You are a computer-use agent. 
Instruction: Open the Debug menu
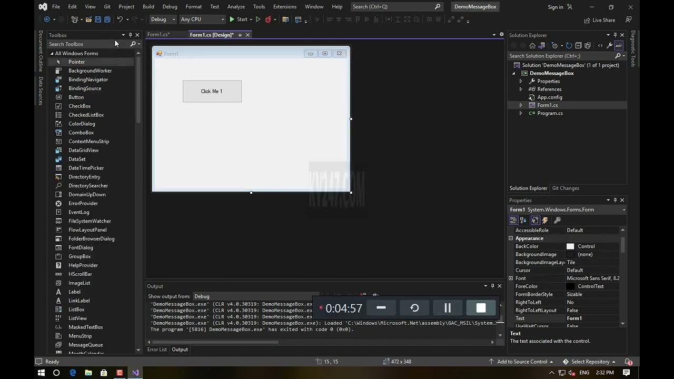[x=170, y=7]
